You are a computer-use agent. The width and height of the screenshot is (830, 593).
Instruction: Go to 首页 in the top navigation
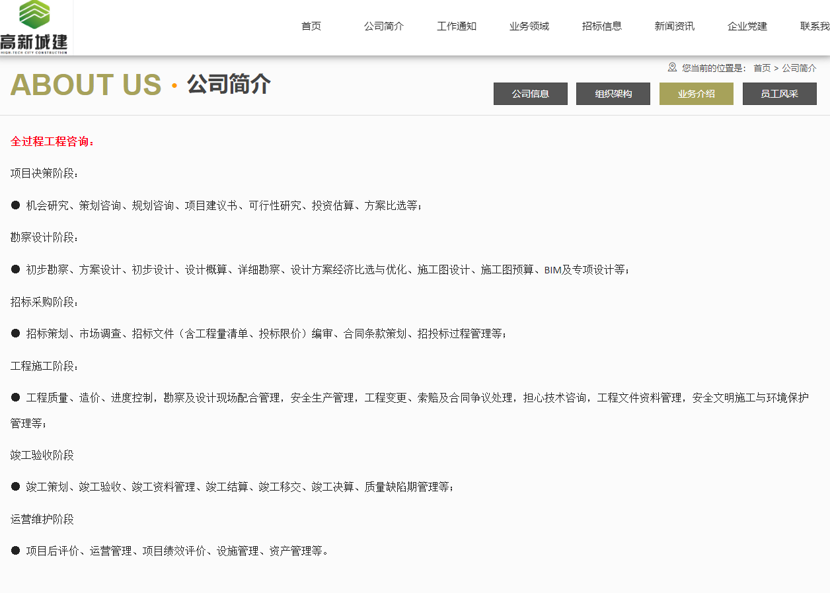click(311, 26)
